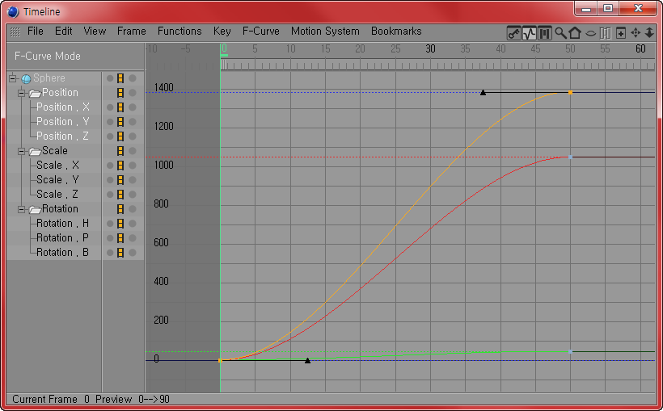Select the Rotation . B track
This screenshot has width=663, height=411.
[x=63, y=253]
